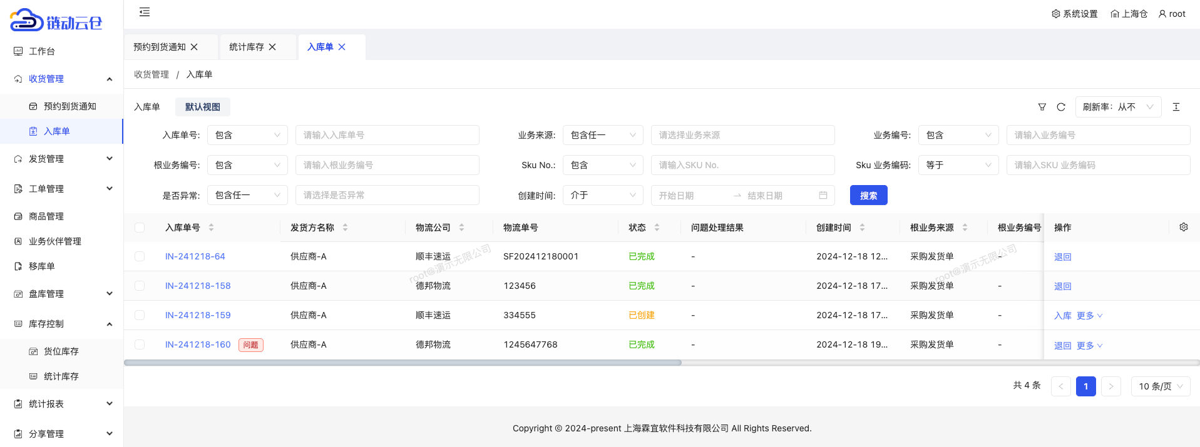This screenshot has width=1200, height=447.
Task: Check the row IN-241218-160 checkbox
Action: (140, 344)
